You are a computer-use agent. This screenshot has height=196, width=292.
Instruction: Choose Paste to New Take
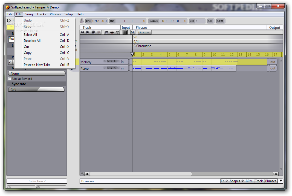tap(45, 65)
